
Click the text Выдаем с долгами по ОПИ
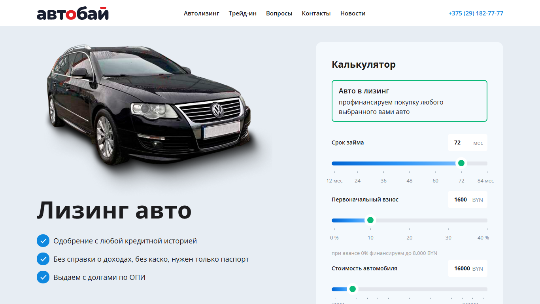coord(100,277)
